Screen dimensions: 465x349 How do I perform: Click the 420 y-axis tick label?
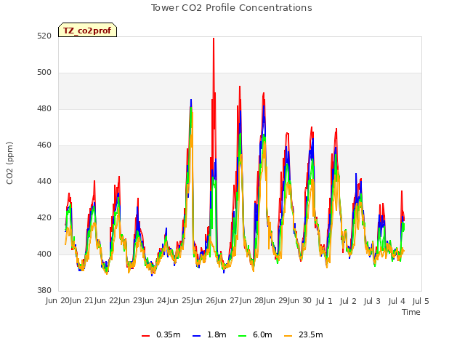point(44,218)
